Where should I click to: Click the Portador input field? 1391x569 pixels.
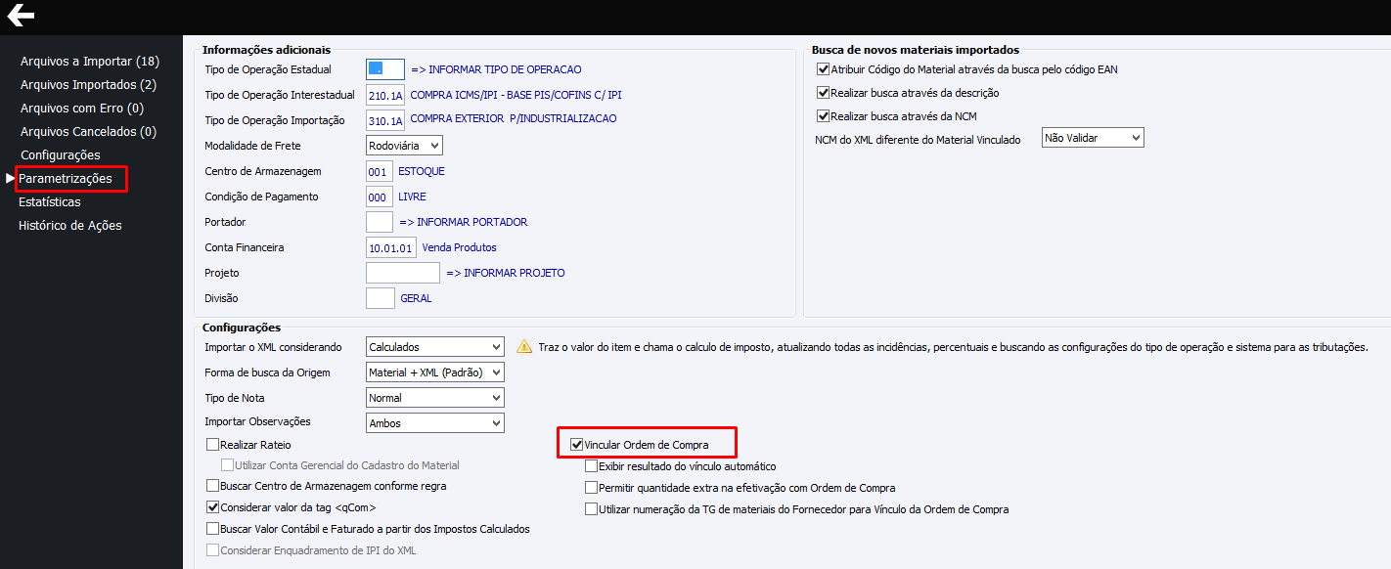[x=380, y=222]
